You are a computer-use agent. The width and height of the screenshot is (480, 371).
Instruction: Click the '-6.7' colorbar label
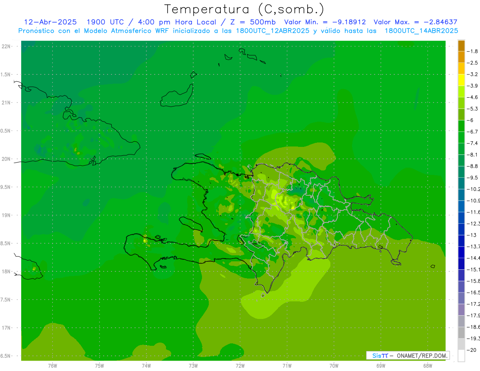(472, 132)
